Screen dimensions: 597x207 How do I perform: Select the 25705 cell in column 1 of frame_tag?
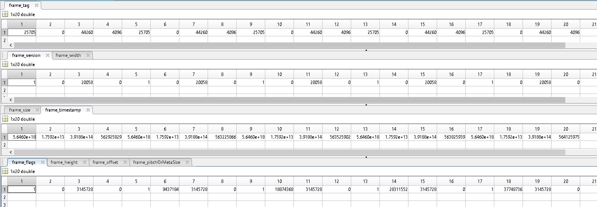tap(22, 32)
